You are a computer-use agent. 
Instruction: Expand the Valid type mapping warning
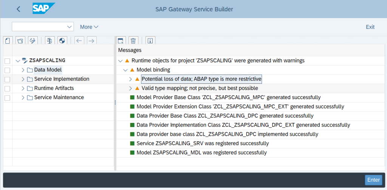click(130, 88)
